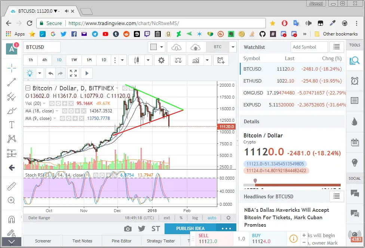Click the SELL 11123.0 button

215,239
